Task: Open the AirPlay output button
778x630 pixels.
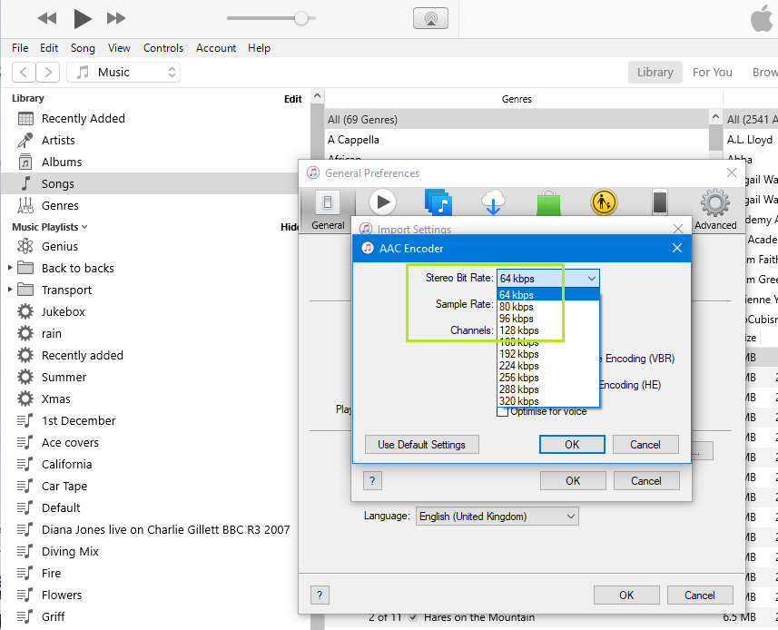Action: pyautogui.click(x=430, y=18)
